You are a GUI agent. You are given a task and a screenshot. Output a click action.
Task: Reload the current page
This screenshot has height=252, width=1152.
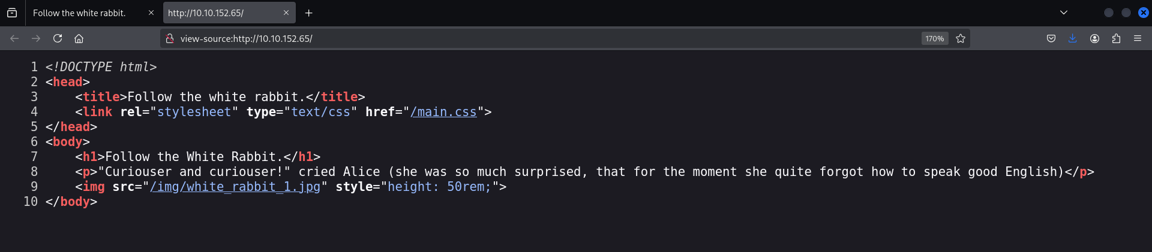tap(58, 38)
